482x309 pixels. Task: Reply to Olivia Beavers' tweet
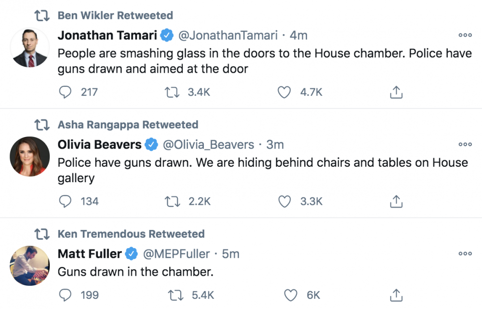(65, 201)
